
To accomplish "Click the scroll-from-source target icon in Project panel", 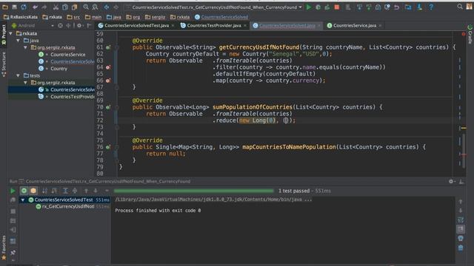I will click(61, 26).
